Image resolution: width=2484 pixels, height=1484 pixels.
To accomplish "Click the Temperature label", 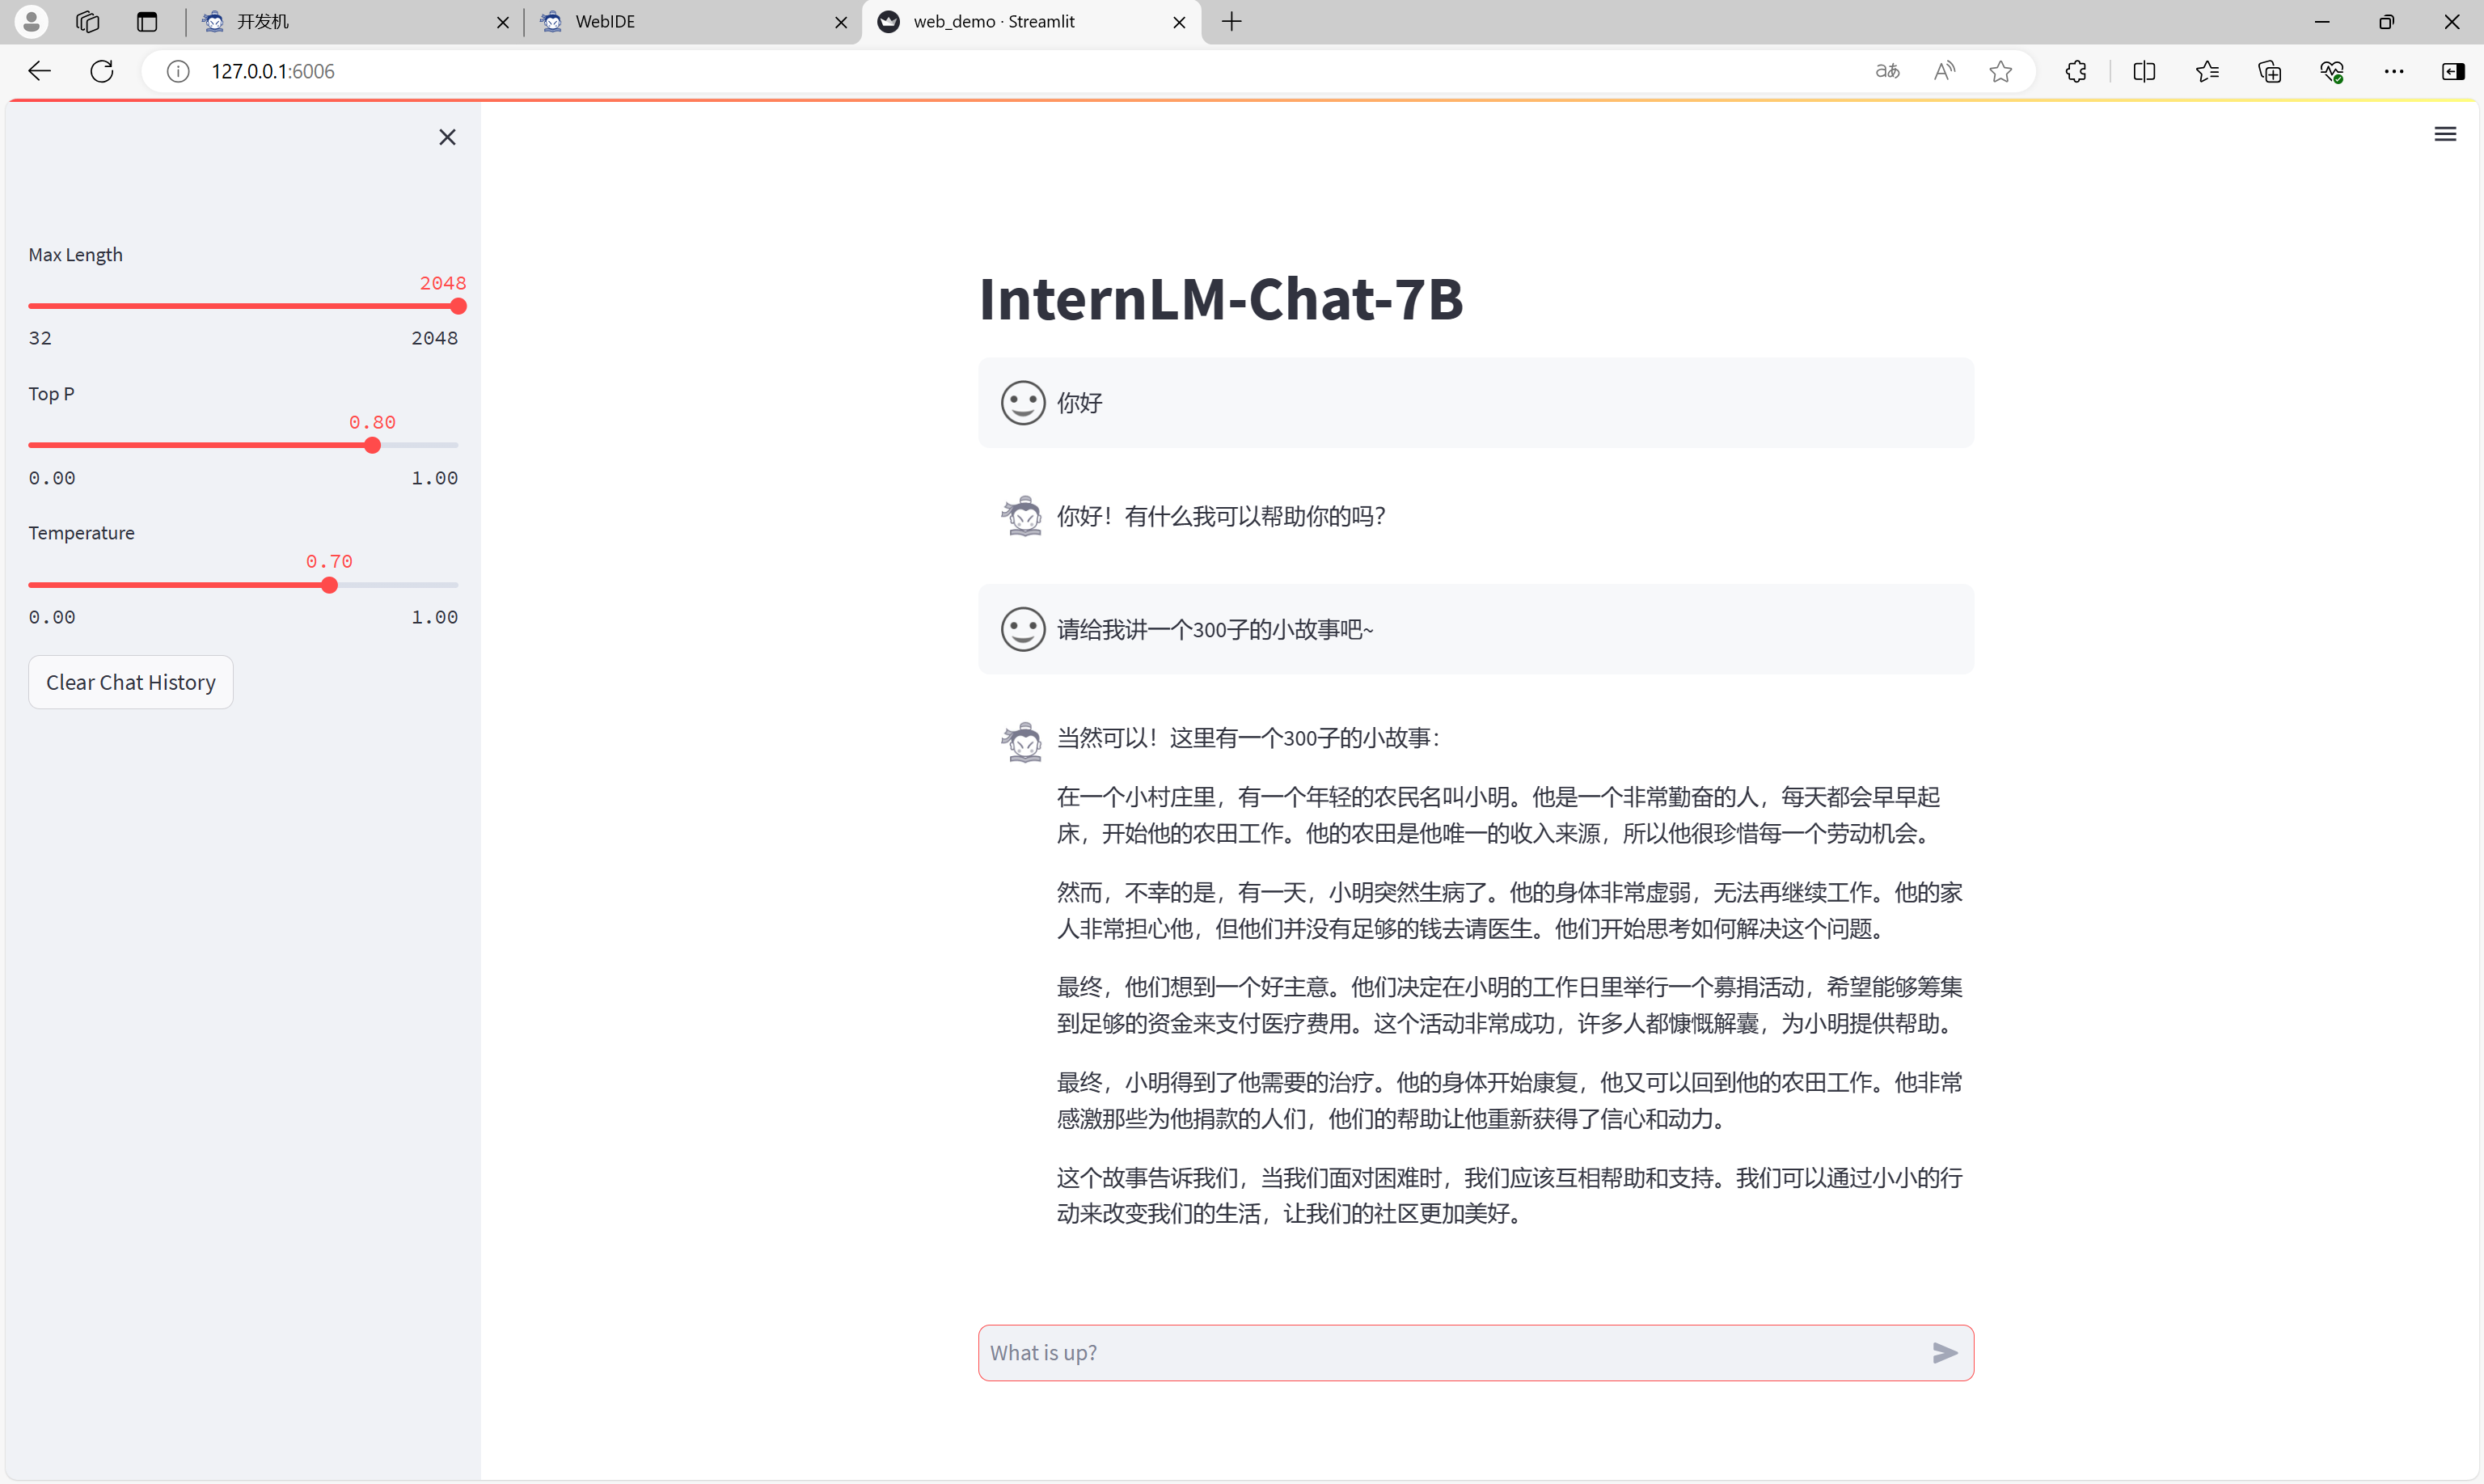I will pos(81,532).
